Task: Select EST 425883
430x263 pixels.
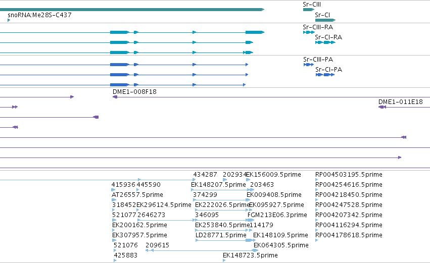Action: click(x=126, y=255)
